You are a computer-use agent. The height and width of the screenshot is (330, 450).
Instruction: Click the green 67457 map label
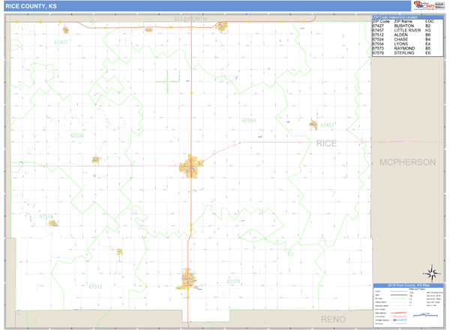click(x=328, y=125)
